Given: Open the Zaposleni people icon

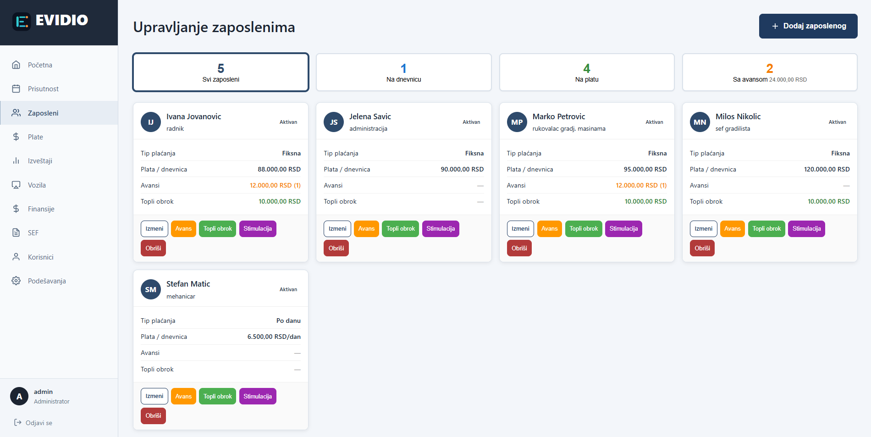Looking at the screenshot, I should click(x=17, y=112).
